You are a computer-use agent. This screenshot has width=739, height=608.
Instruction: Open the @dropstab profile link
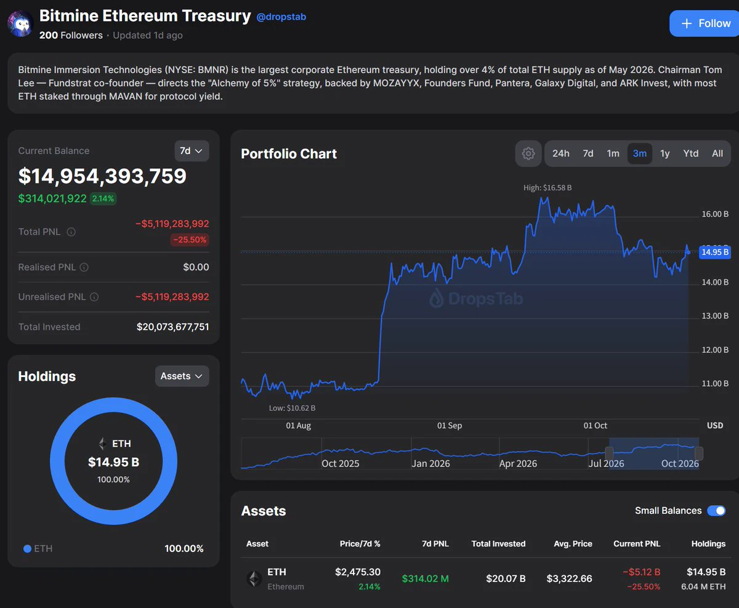tap(281, 17)
